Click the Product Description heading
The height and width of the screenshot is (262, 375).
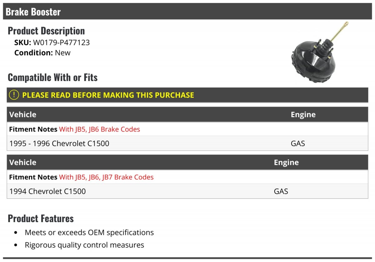[46, 31]
